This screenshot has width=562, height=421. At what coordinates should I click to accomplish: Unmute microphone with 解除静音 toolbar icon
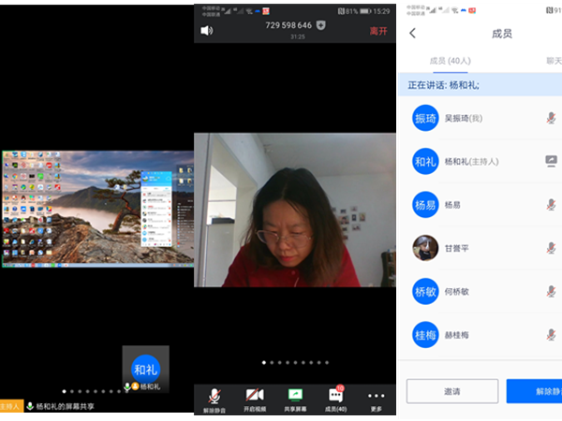pos(214,399)
